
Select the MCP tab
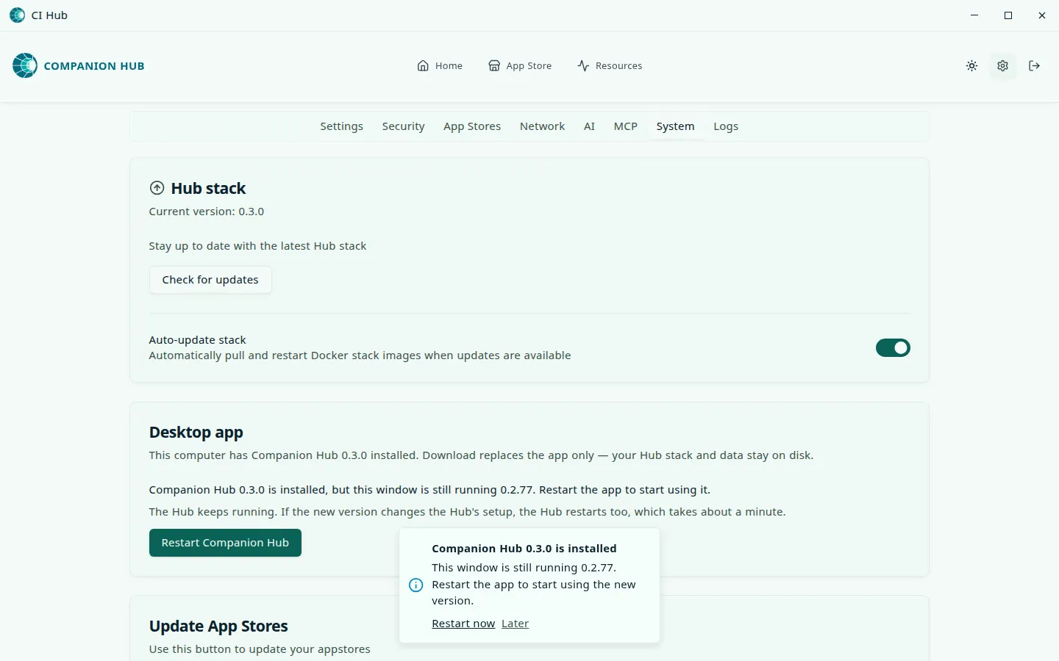(x=625, y=126)
